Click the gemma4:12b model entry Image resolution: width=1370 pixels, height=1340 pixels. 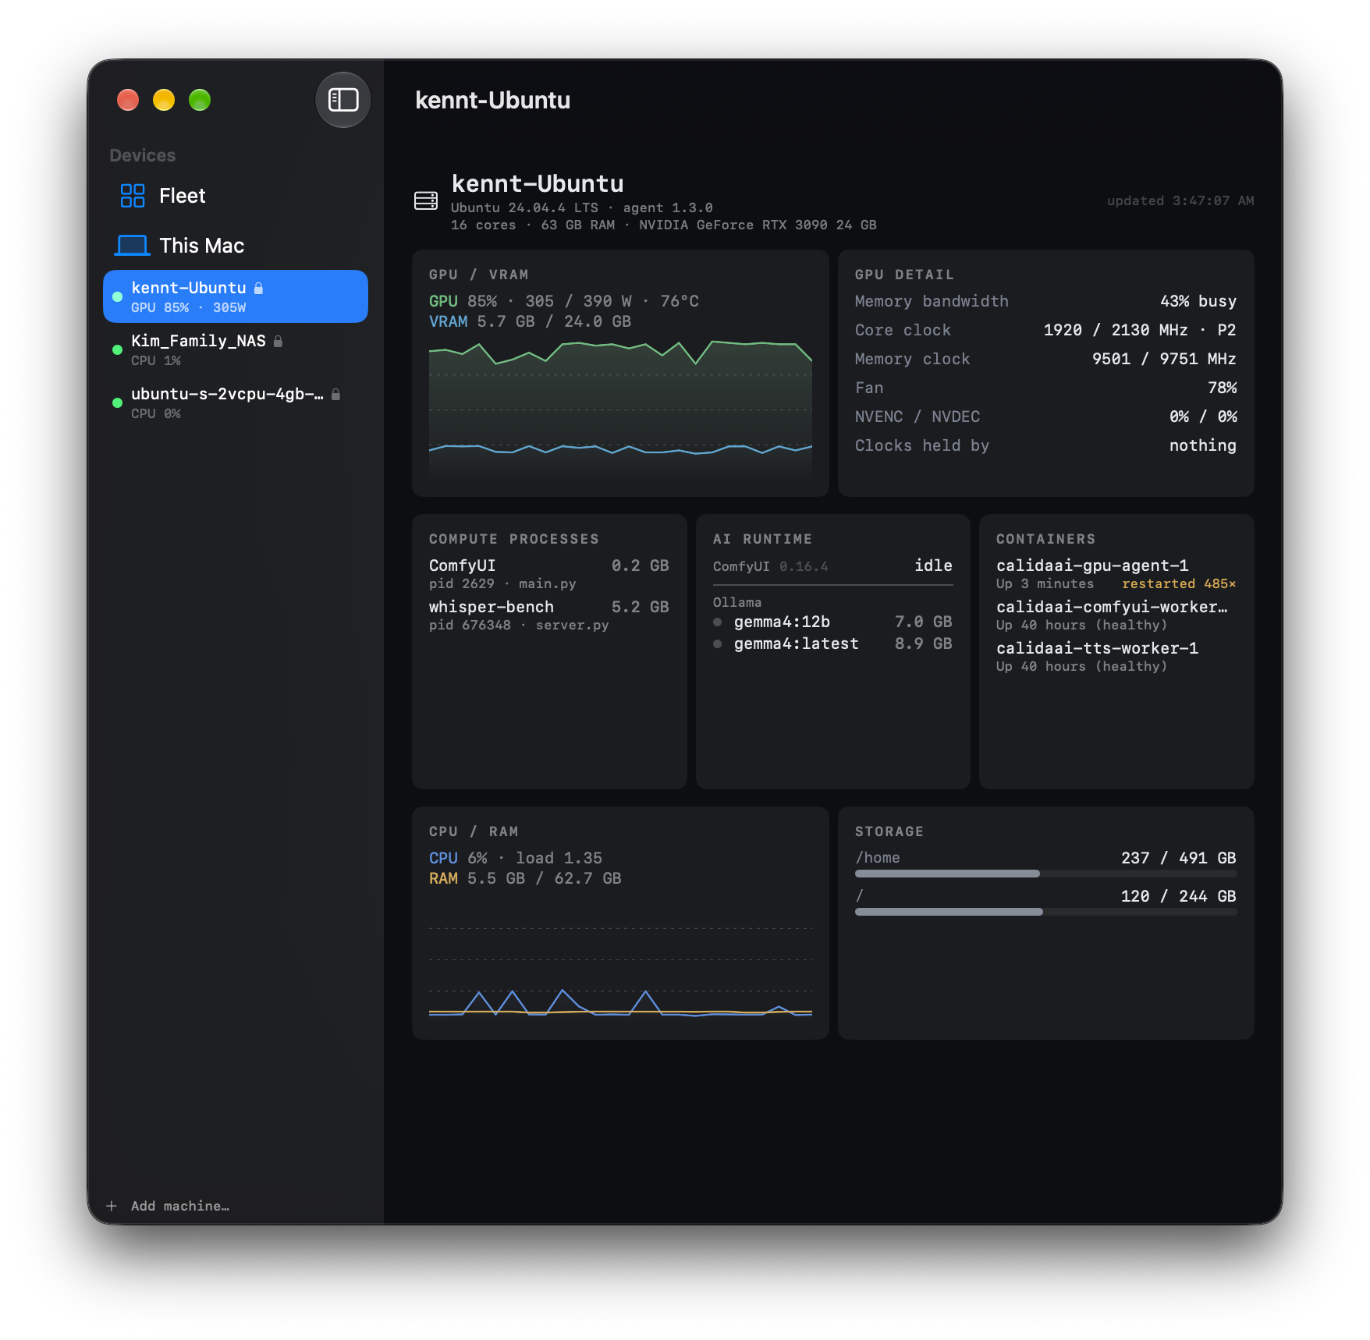(833, 622)
